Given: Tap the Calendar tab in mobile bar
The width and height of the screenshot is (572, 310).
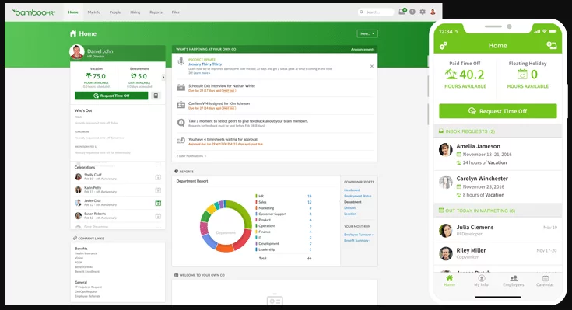Looking at the screenshot, I should [x=545, y=280].
